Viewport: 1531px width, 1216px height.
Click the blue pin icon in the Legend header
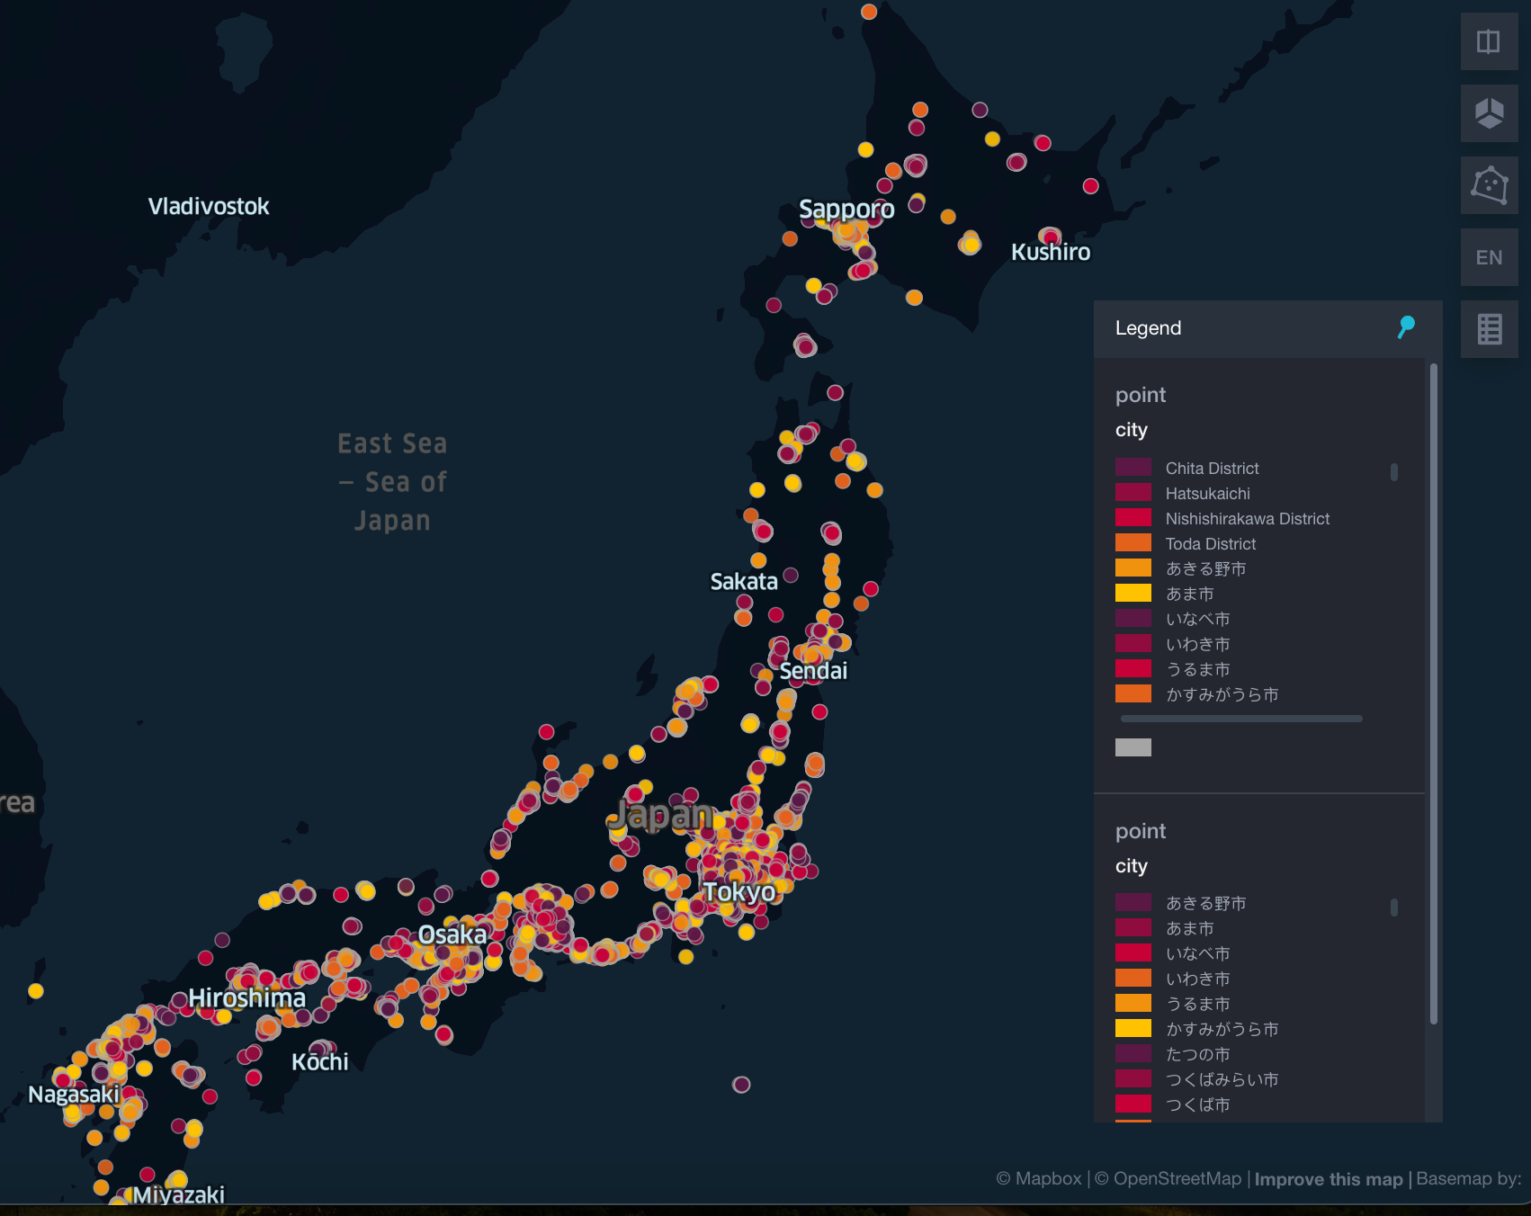[1405, 327]
